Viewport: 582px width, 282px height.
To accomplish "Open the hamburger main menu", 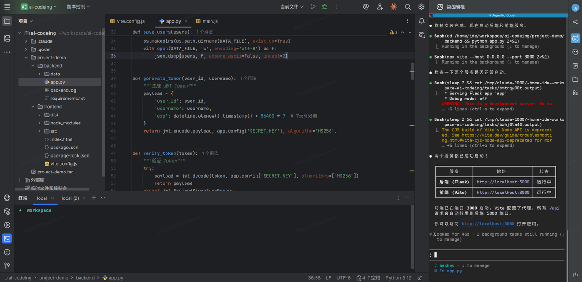I will point(7,7).
